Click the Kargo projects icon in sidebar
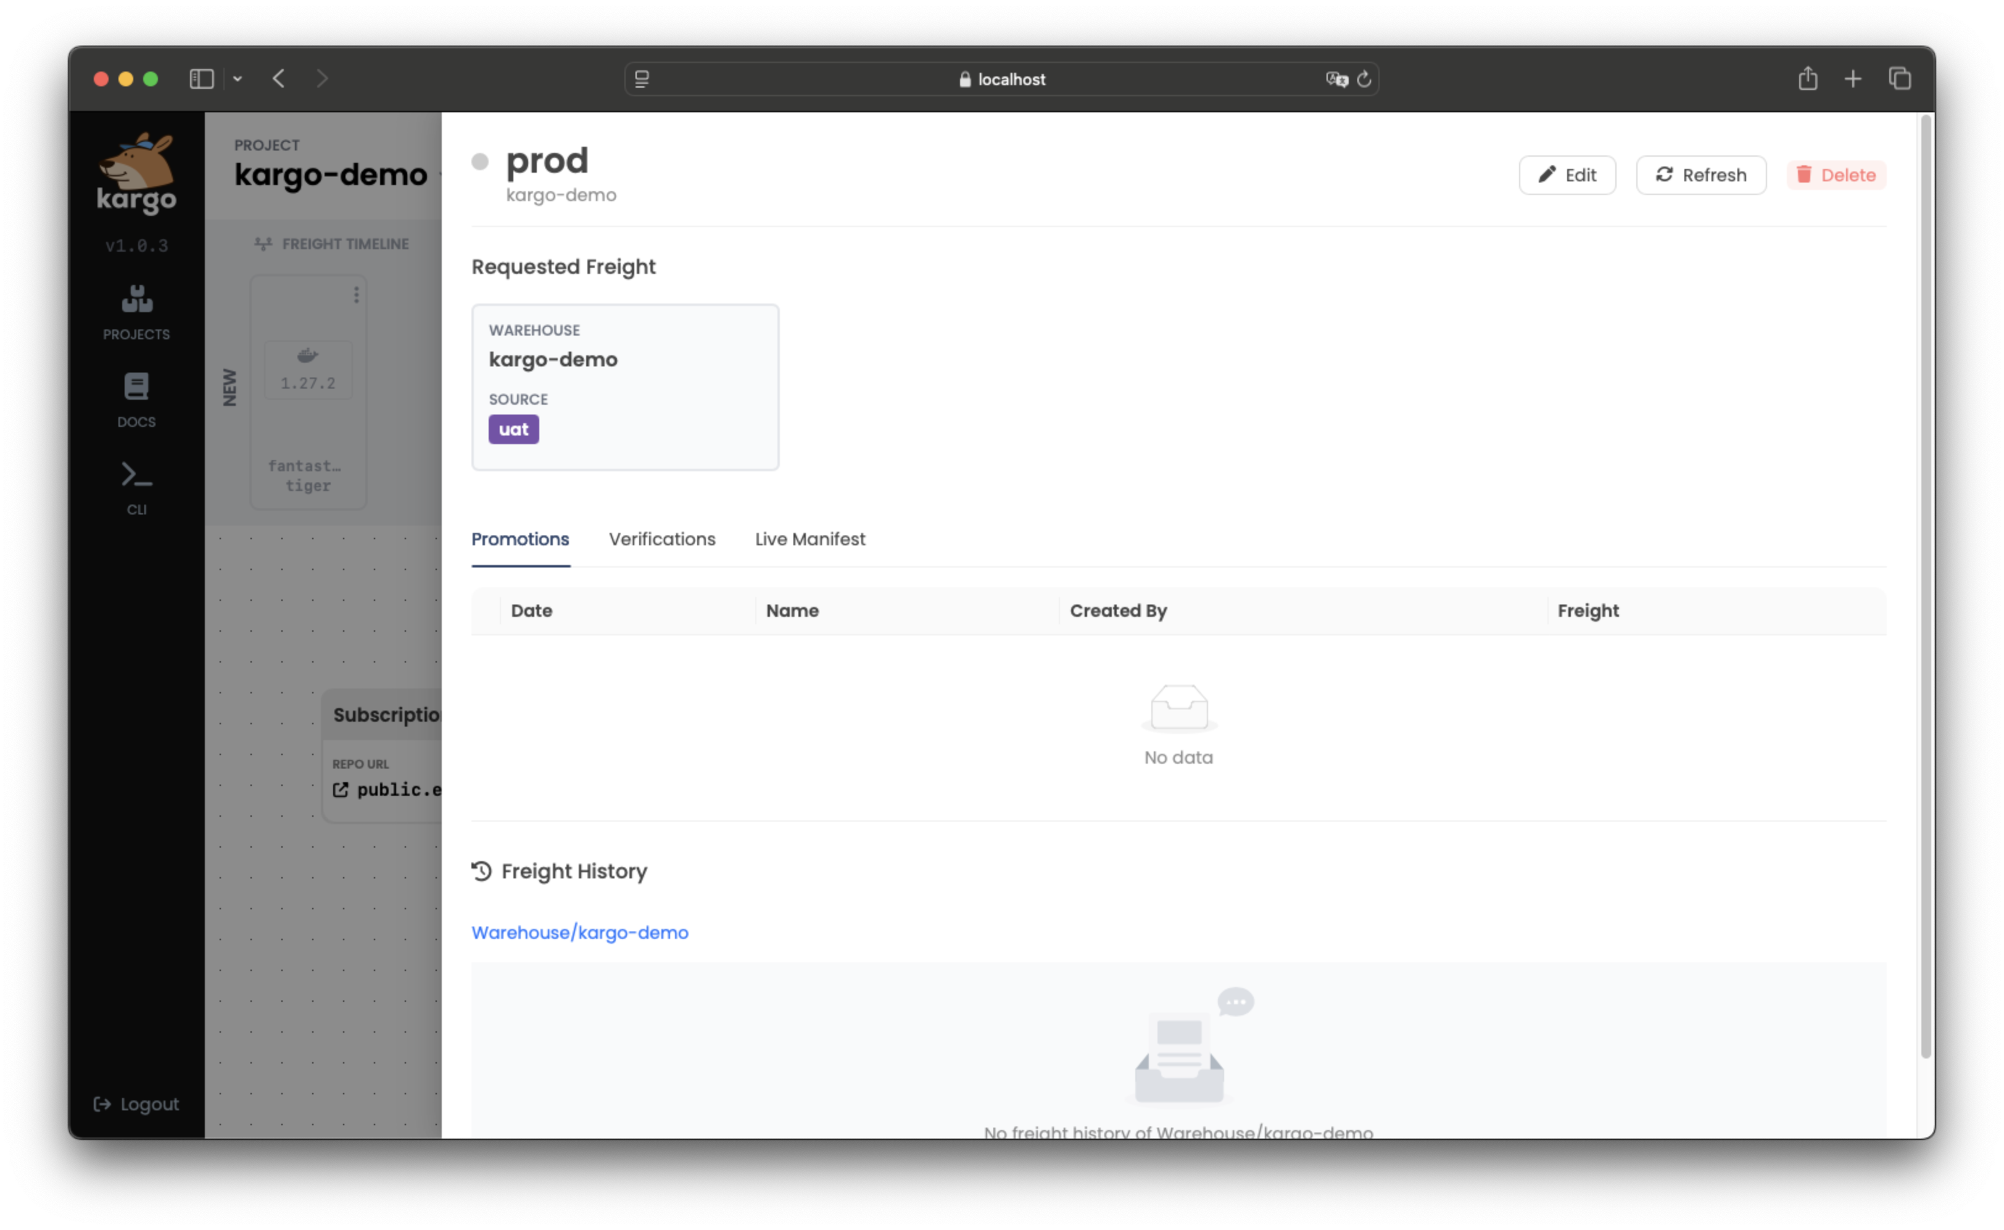This screenshot has width=2004, height=1230. (136, 300)
